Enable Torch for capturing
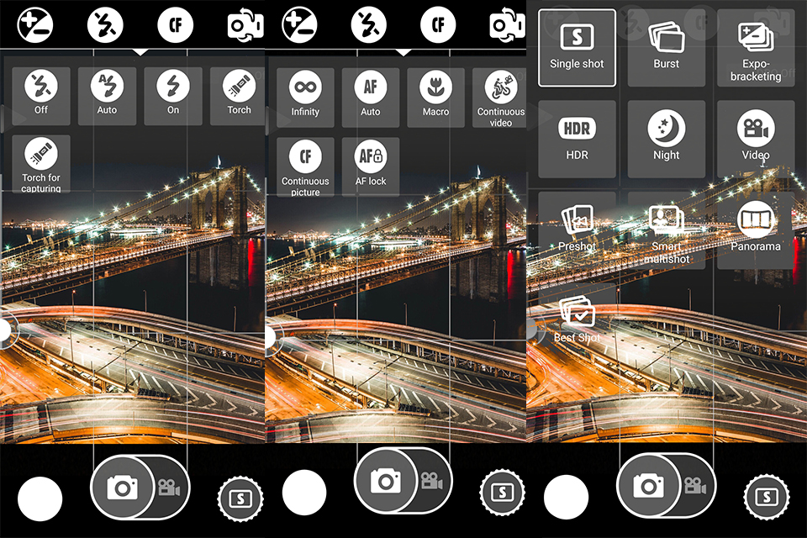 41,161
